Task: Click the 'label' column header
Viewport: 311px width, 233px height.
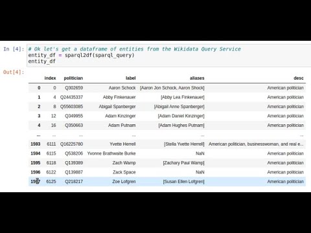Action: tap(131, 78)
